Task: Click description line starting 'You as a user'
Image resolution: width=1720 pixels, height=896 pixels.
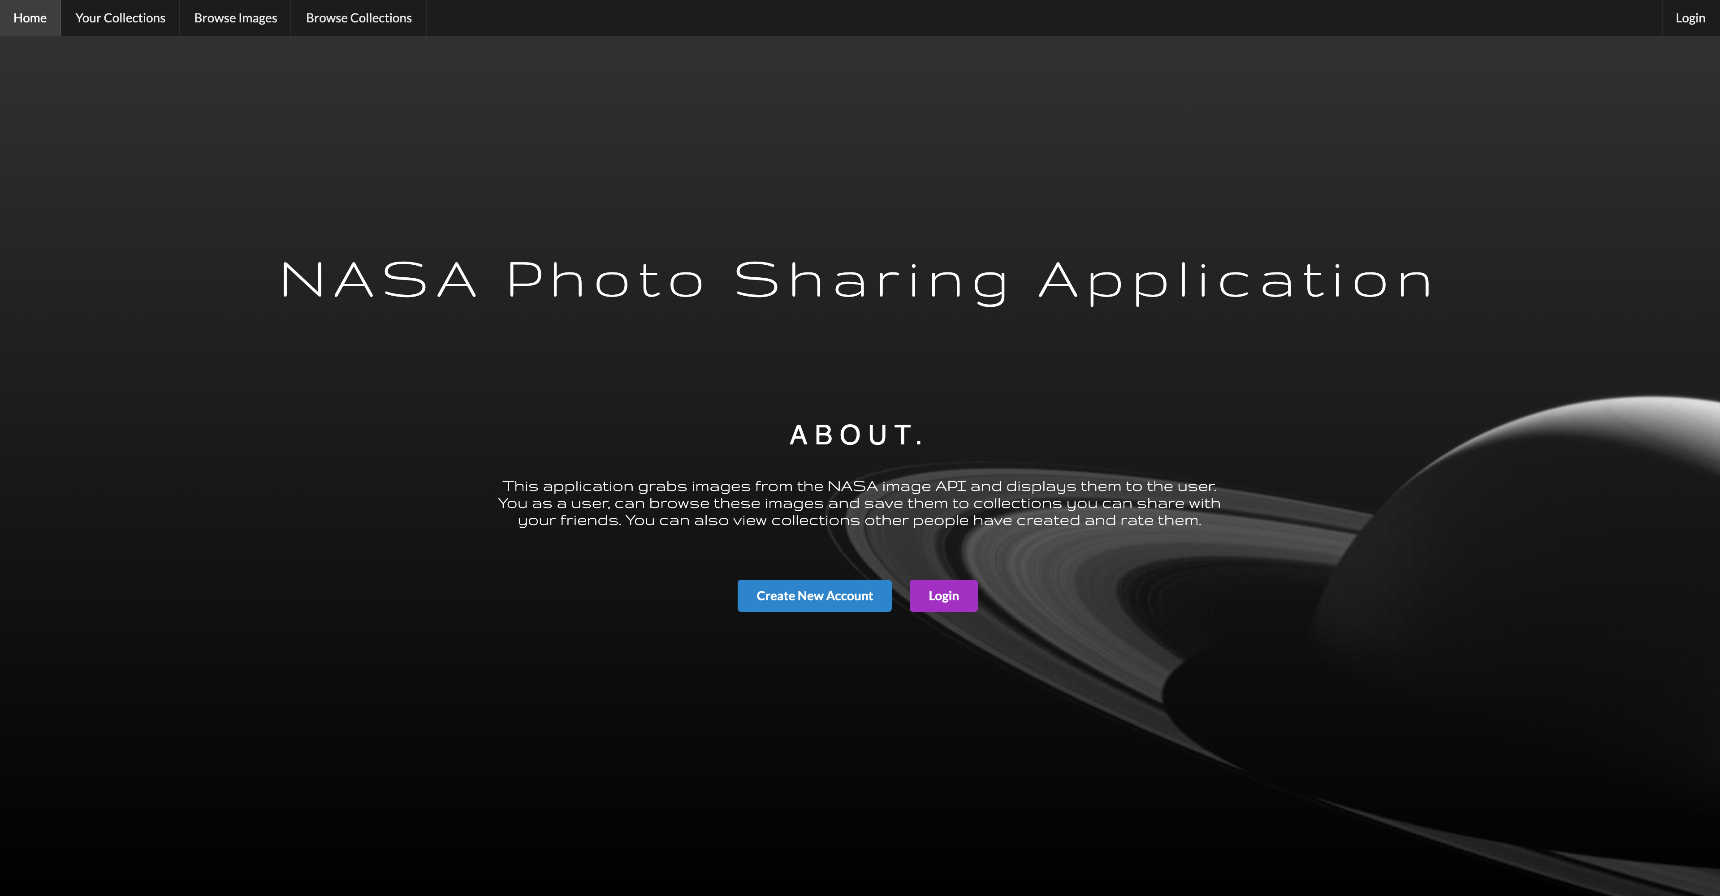Action: pyautogui.click(x=859, y=504)
